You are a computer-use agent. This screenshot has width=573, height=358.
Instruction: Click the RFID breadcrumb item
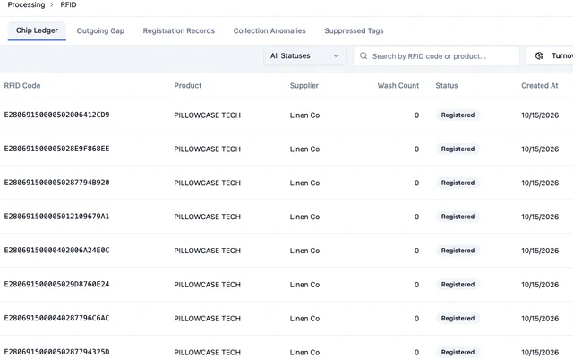[68, 4]
